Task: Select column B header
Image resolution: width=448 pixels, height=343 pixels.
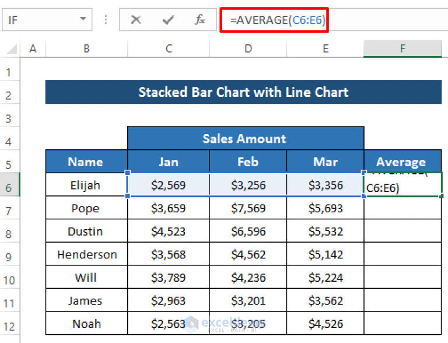Action: point(86,48)
